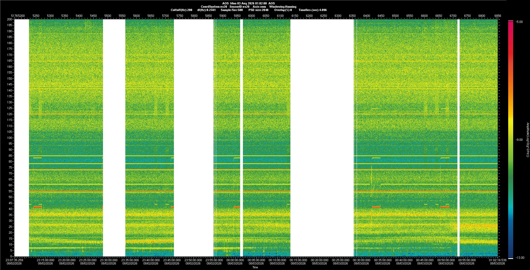Click the red 42 Hz burst near 23:13
Screen dimensions: 530x270
tap(37, 207)
